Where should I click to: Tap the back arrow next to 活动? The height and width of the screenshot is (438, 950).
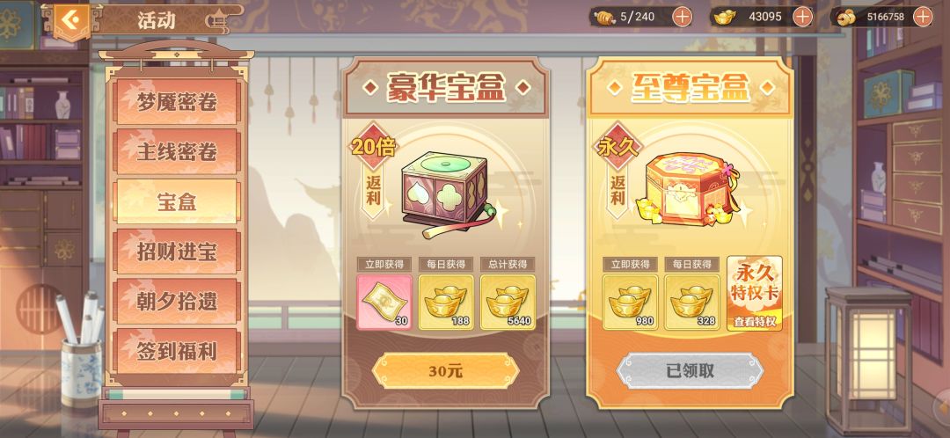[72, 20]
